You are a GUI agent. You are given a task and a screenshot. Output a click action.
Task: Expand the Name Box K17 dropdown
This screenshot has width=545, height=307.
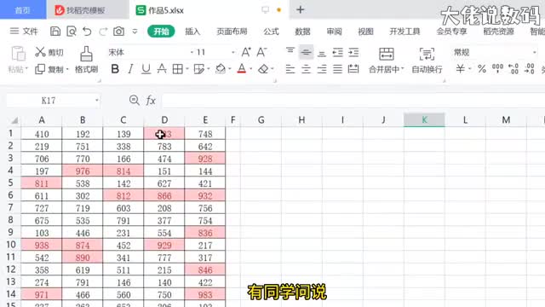coord(96,101)
